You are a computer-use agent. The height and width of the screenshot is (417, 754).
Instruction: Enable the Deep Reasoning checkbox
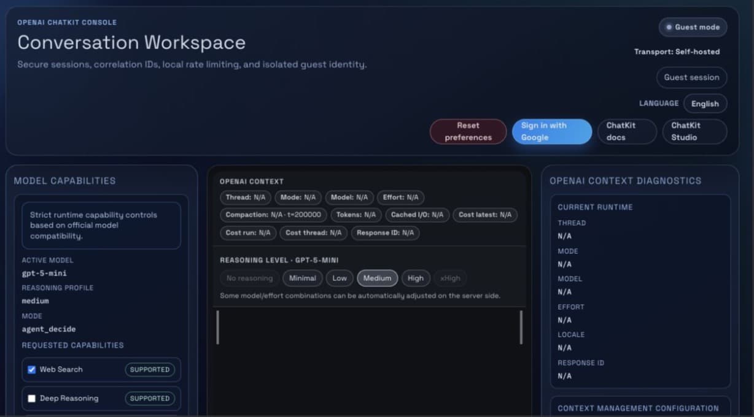pos(32,399)
